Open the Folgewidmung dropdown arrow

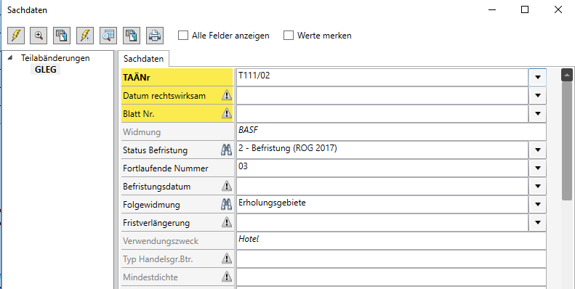coord(538,204)
